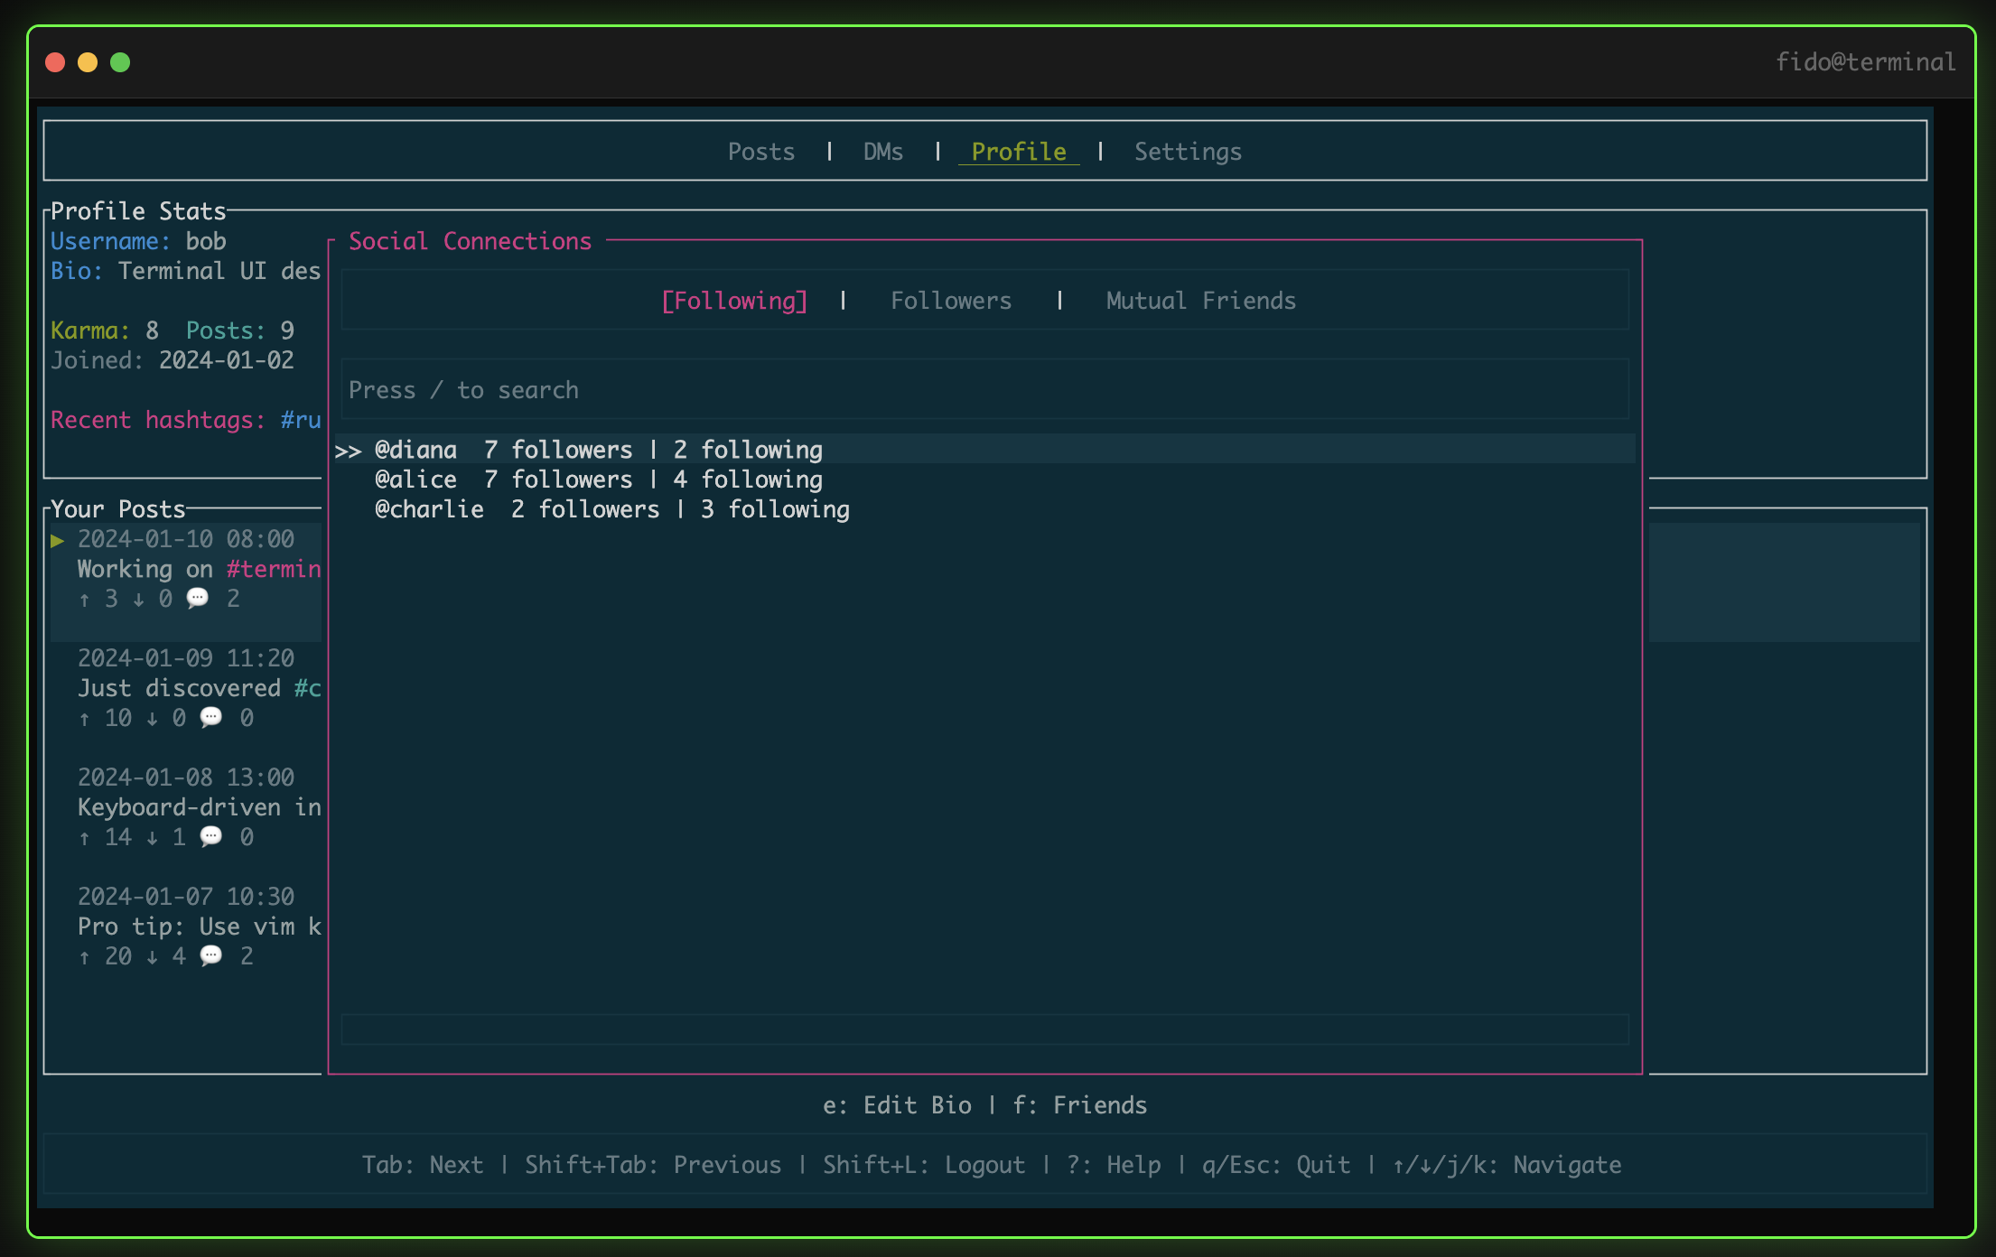Screen dimensions: 1996x1257
Task: Open the Settings tab
Action: pyautogui.click(x=1188, y=152)
